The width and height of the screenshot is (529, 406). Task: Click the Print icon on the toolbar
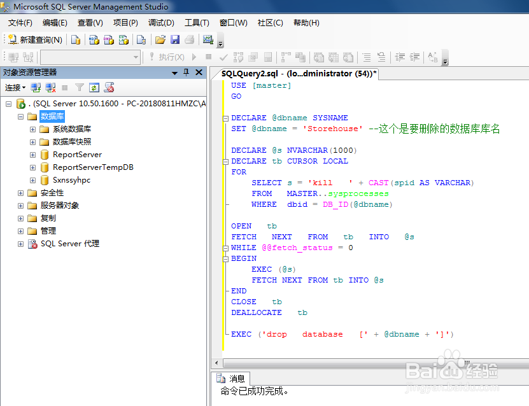point(189,40)
